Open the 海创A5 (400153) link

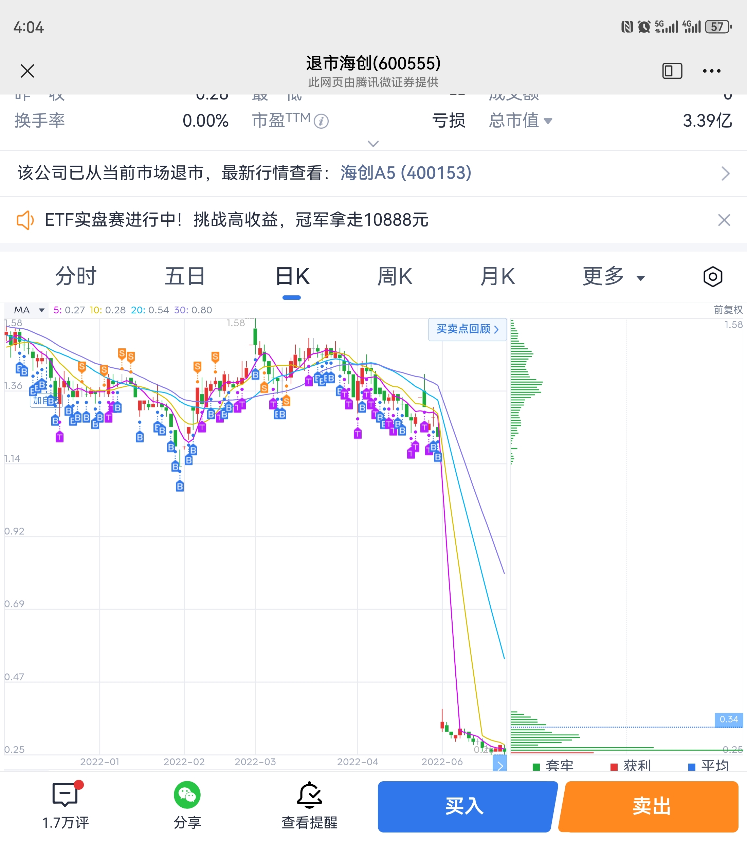[405, 173]
